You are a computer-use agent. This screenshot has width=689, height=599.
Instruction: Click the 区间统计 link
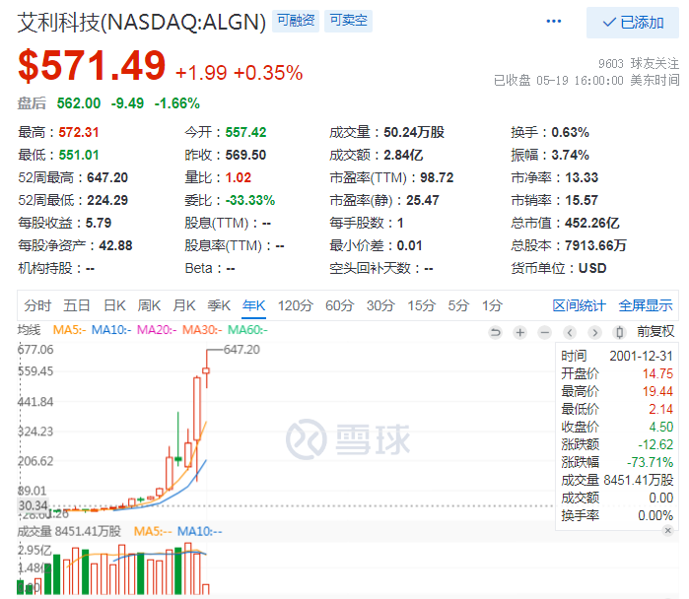[x=579, y=305]
